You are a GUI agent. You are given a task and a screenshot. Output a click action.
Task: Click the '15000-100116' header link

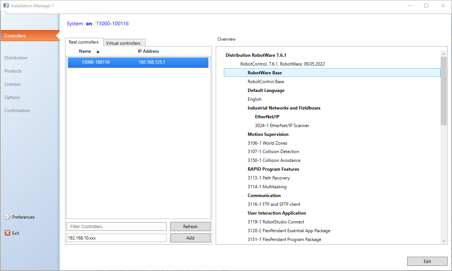(x=112, y=23)
